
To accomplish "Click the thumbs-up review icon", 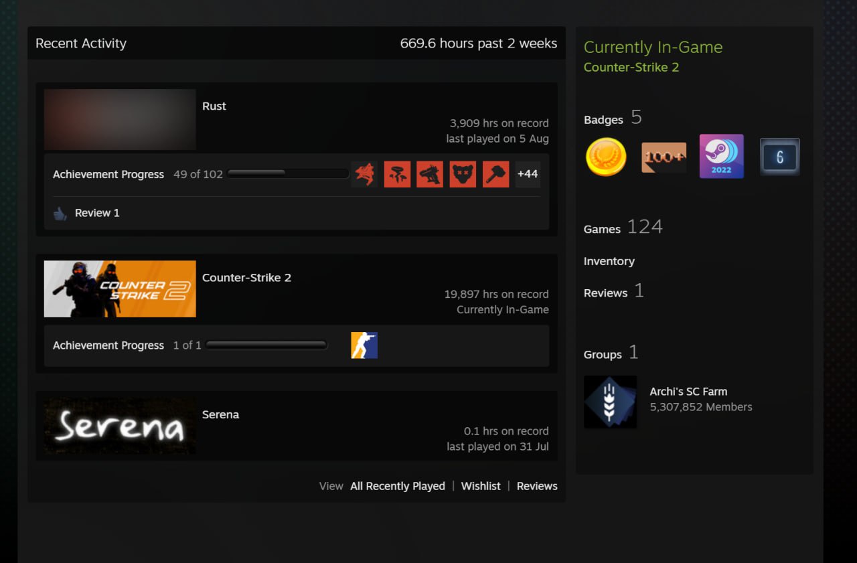I will tap(60, 214).
